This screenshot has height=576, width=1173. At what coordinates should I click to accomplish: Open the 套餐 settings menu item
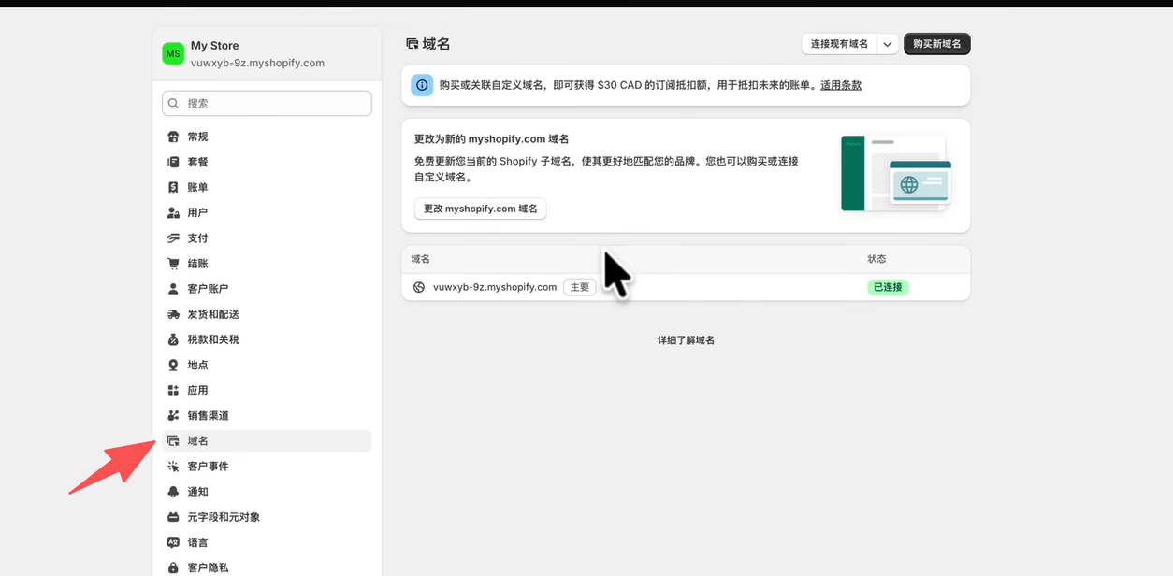point(267,162)
